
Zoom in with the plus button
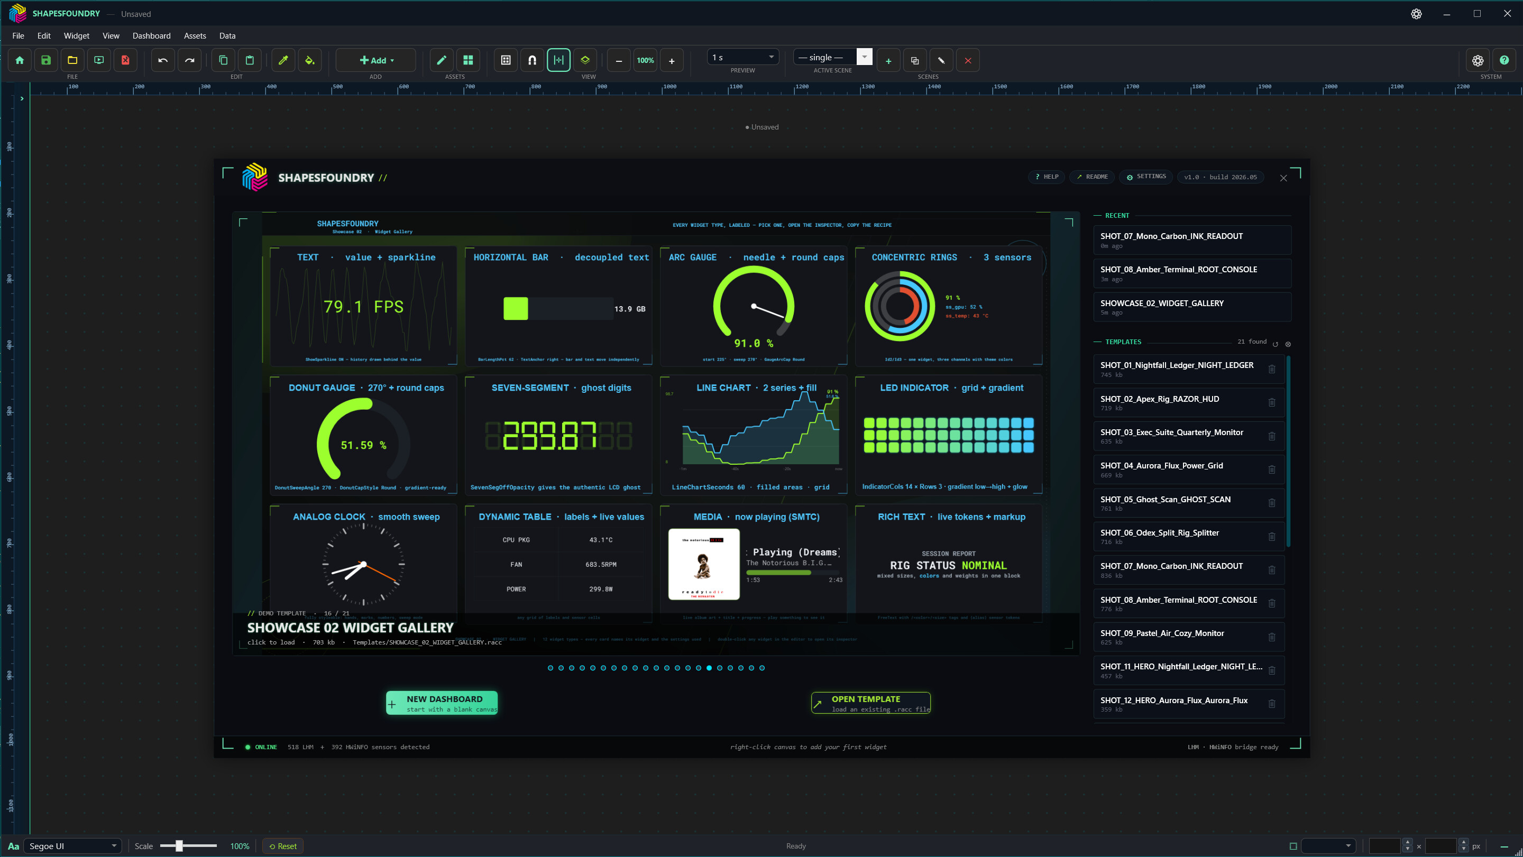pos(672,60)
